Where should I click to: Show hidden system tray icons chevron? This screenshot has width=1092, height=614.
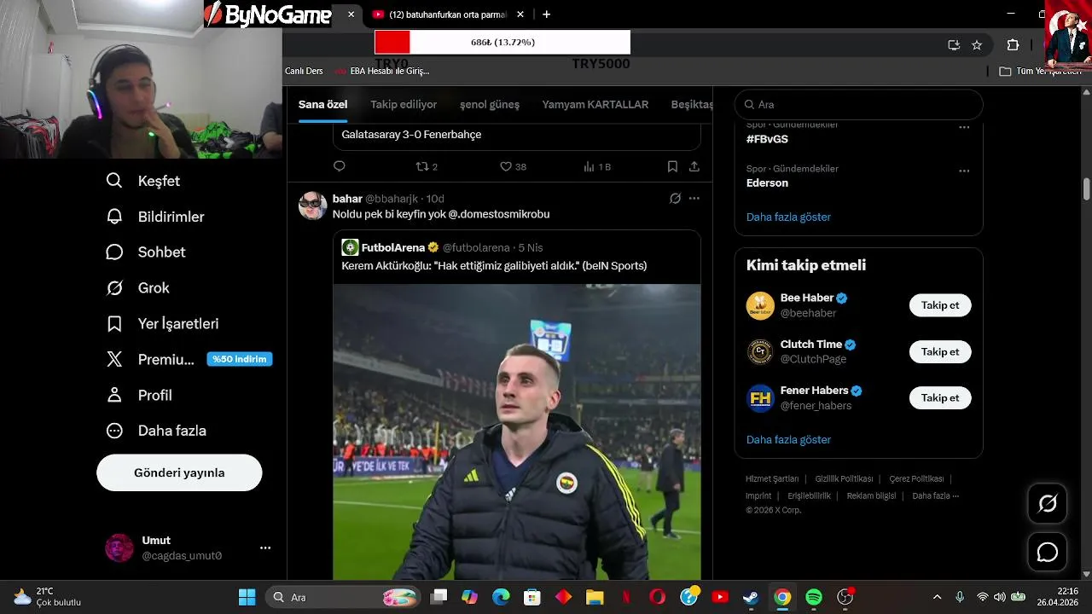[937, 597]
